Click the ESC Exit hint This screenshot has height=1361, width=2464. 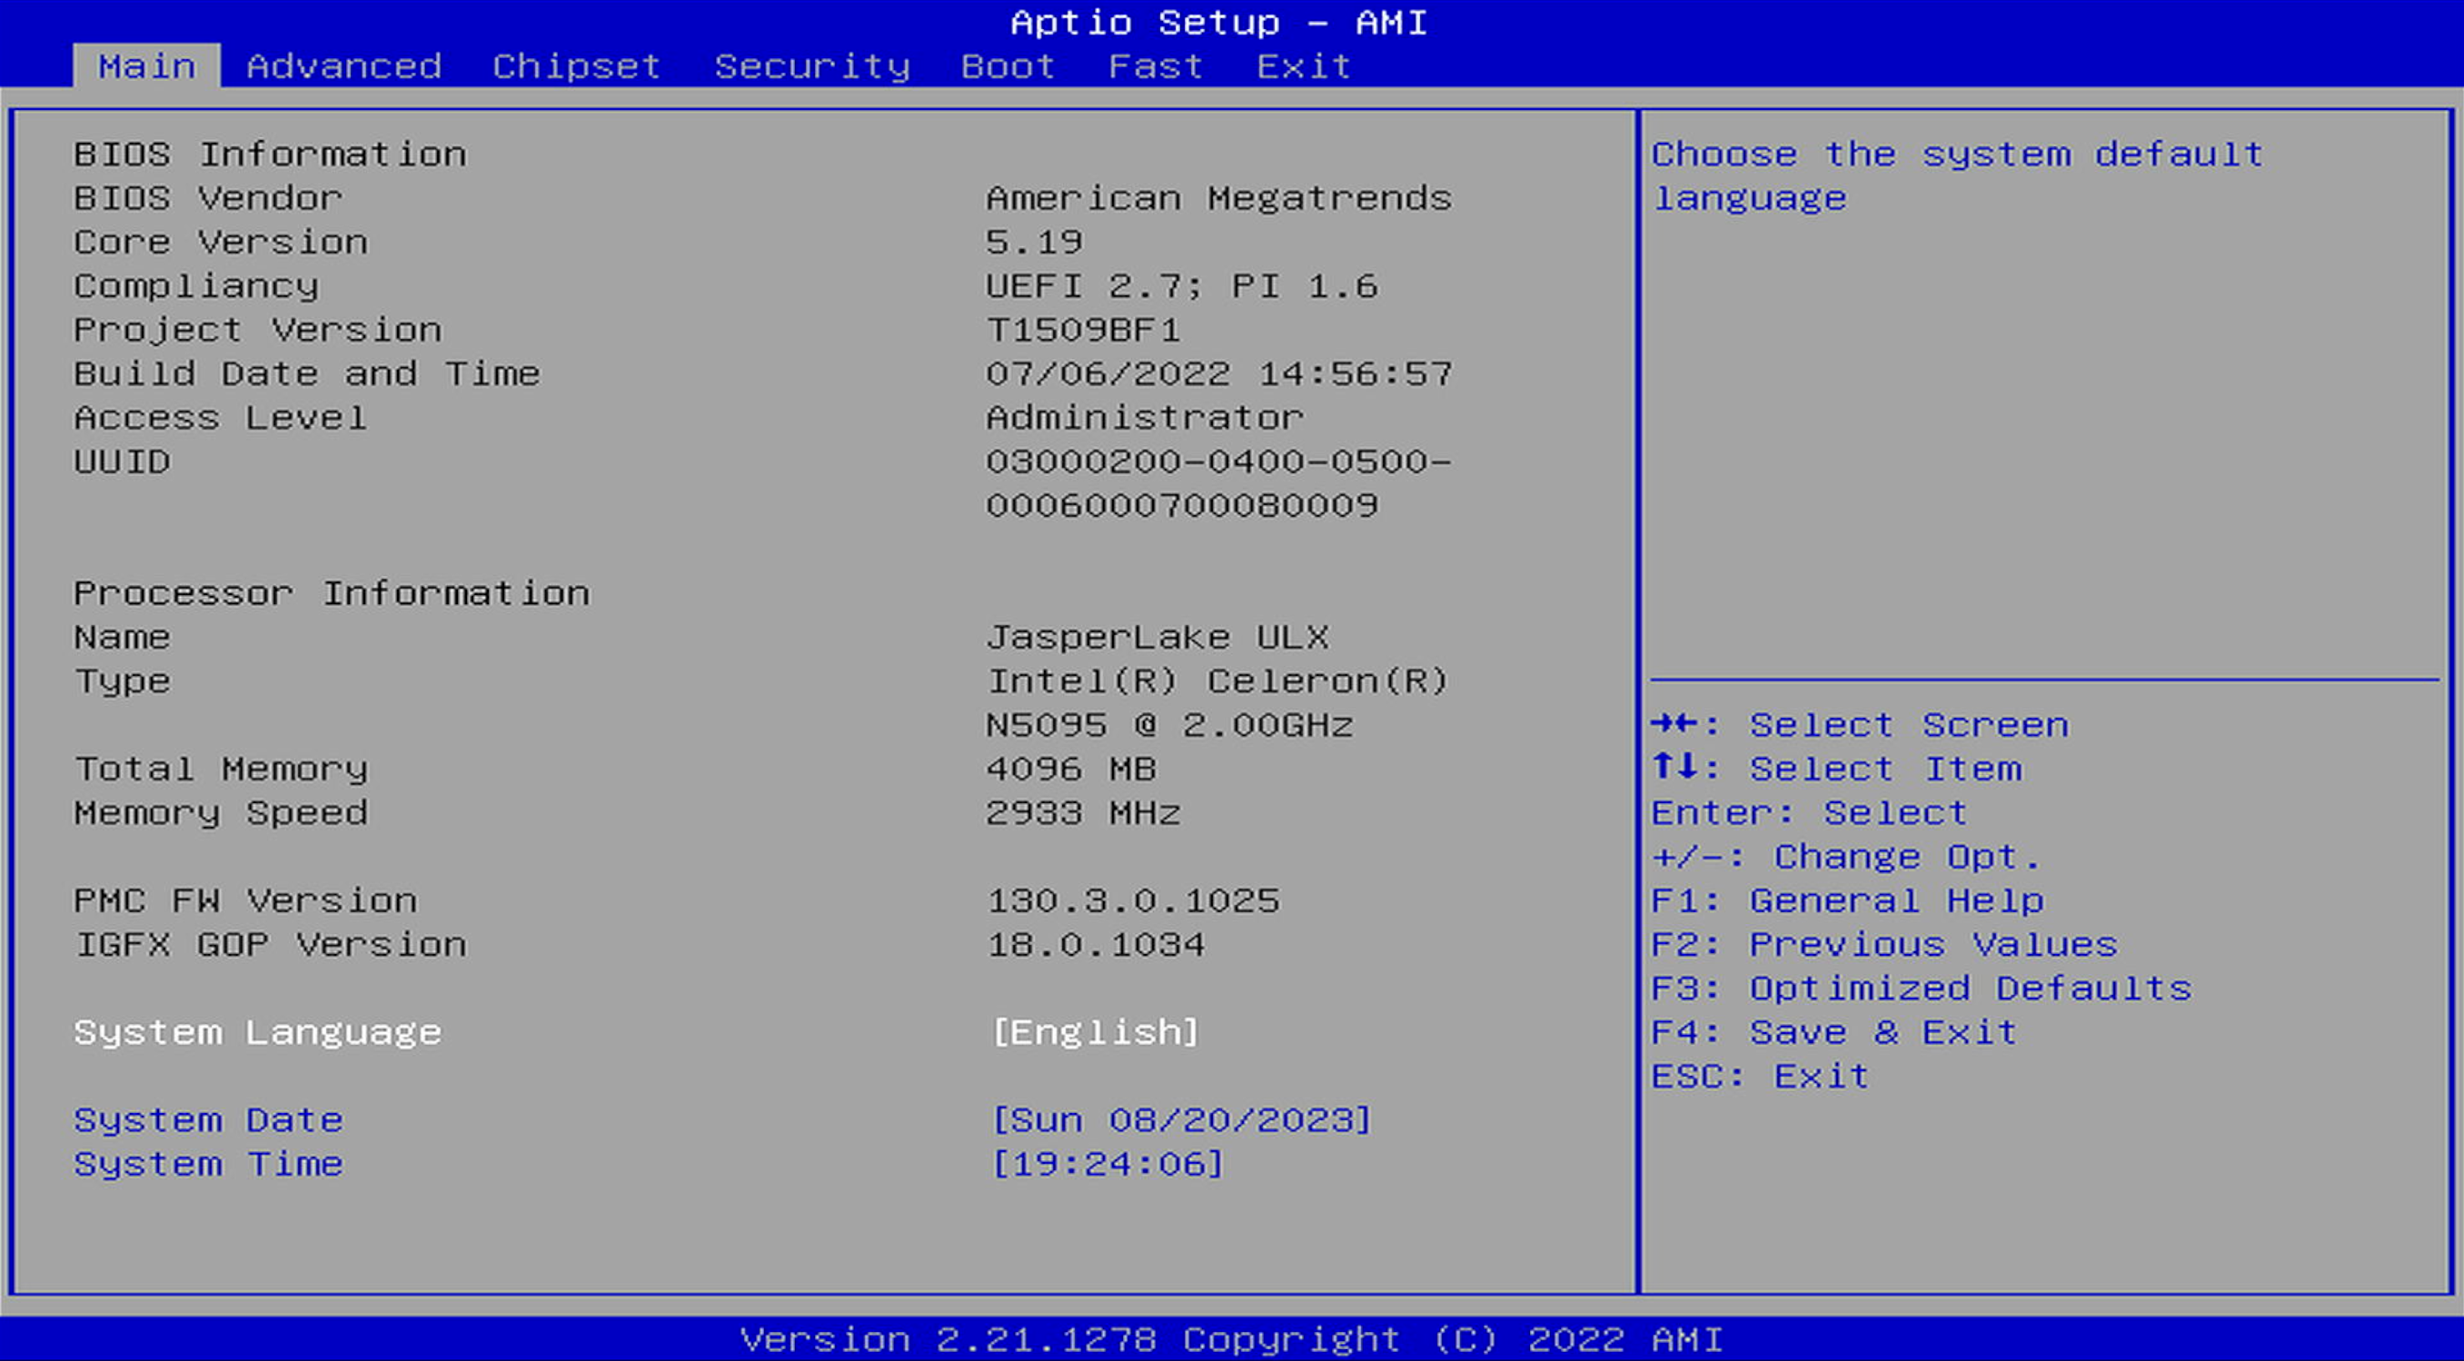[1759, 1076]
